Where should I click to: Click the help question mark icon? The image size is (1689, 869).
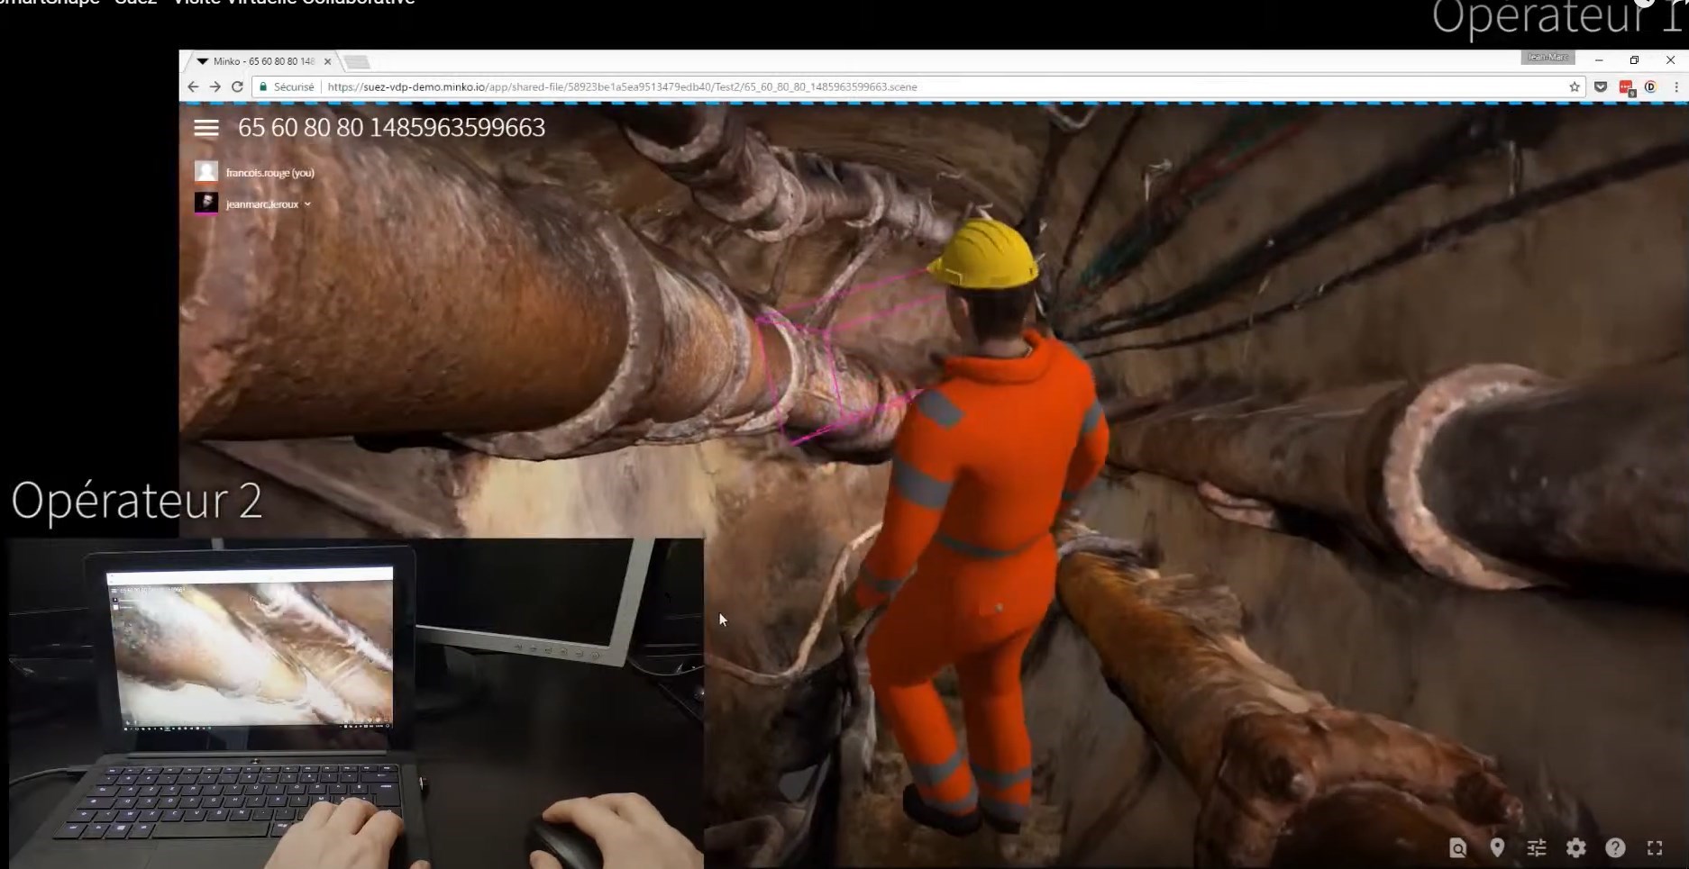pyautogui.click(x=1615, y=848)
